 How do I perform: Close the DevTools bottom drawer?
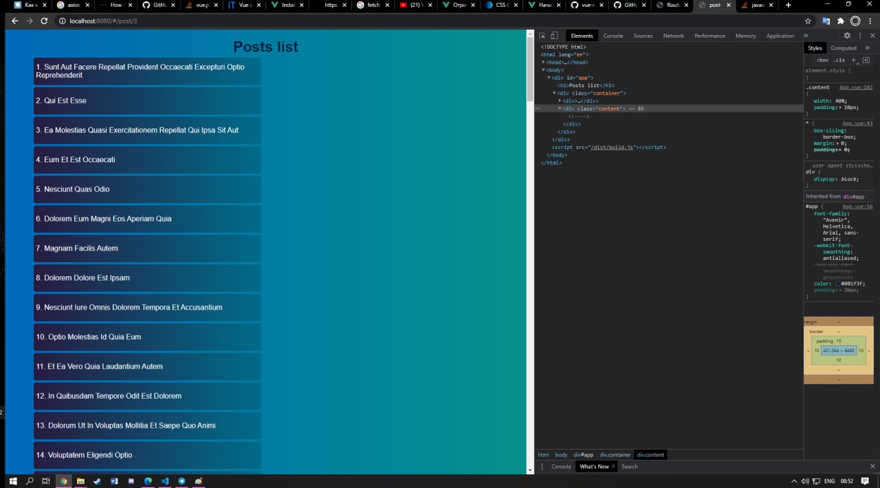pyautogui.click(x=872, y=467)
